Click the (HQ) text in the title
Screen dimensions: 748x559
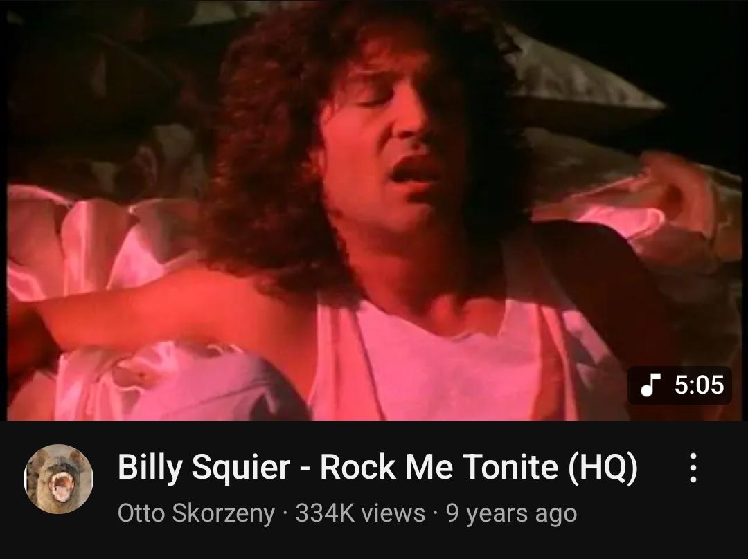pyautogui.click(x=603, y=468)
